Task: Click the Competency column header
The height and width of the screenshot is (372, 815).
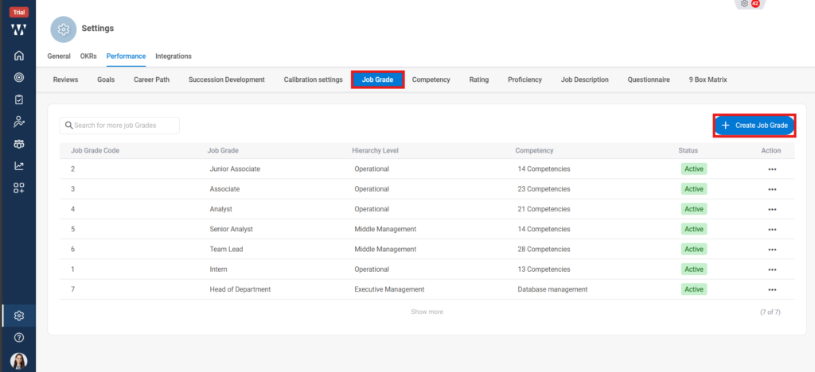Action: tap(534, 150)
